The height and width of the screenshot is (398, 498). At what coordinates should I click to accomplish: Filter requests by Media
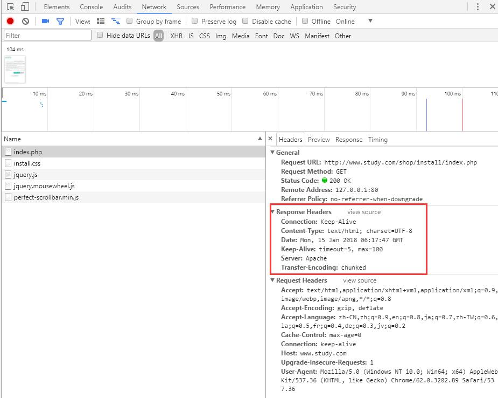point(241,36)
